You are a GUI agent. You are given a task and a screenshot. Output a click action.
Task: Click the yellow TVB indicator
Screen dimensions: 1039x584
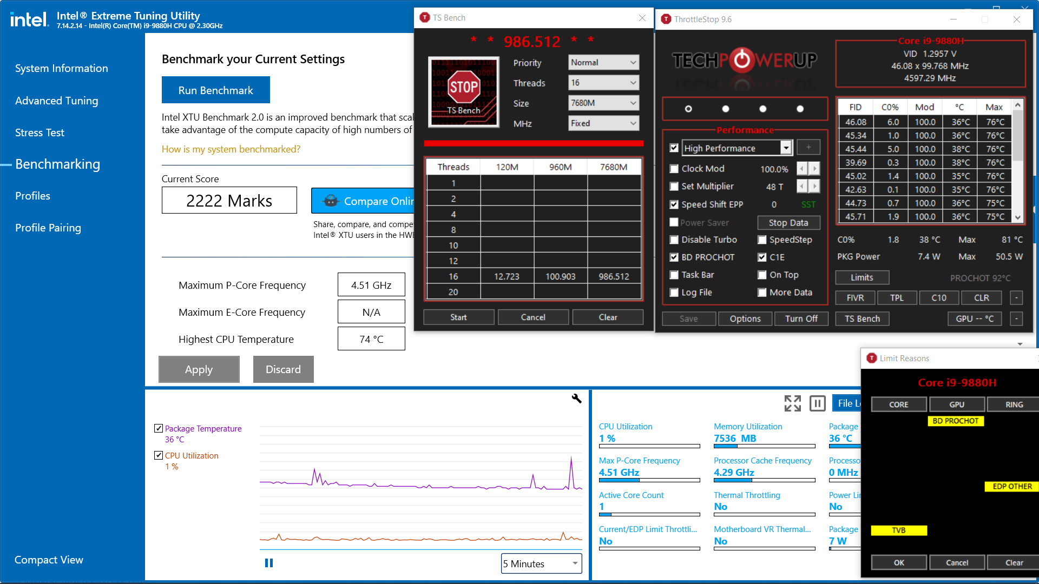tap(899, 530)
